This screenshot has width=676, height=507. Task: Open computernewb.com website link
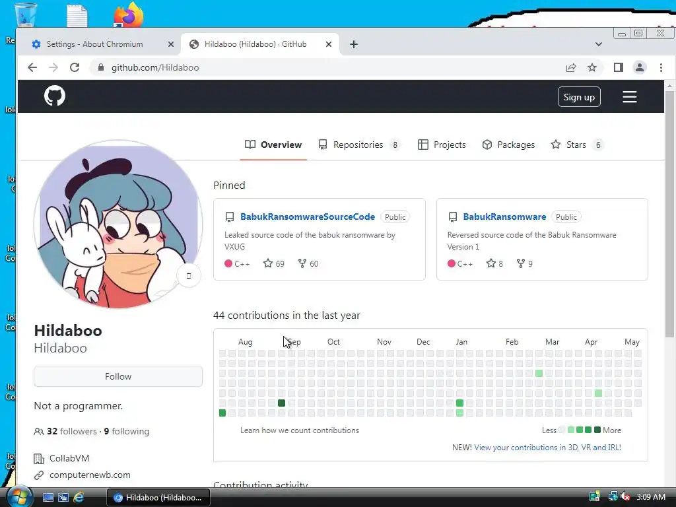pos(90,475)
